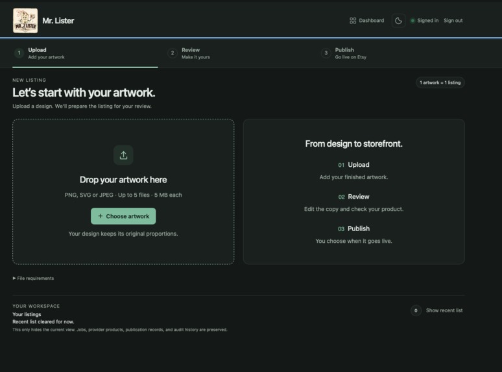This screenshot has width=502, height=372.
Task: Click Sign out
Action: point(453,21)
